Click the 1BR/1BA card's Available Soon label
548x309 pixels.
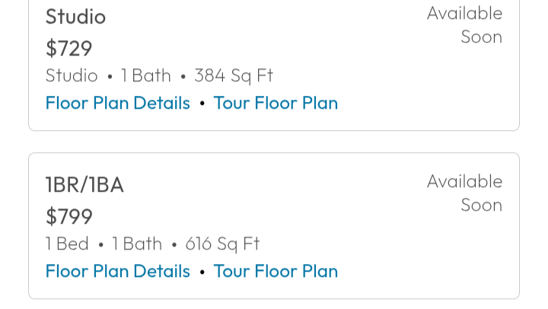(x=464, y=193)
